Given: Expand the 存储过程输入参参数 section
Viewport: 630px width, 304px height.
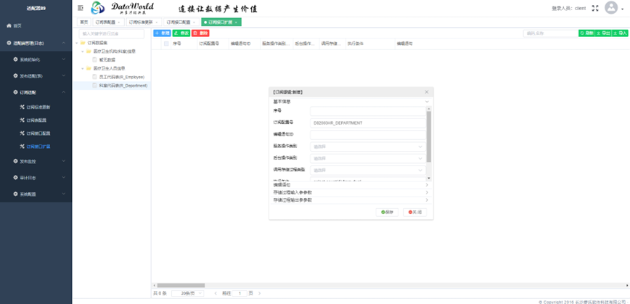Looking at the screenshot, I should [x=351, y=192].
